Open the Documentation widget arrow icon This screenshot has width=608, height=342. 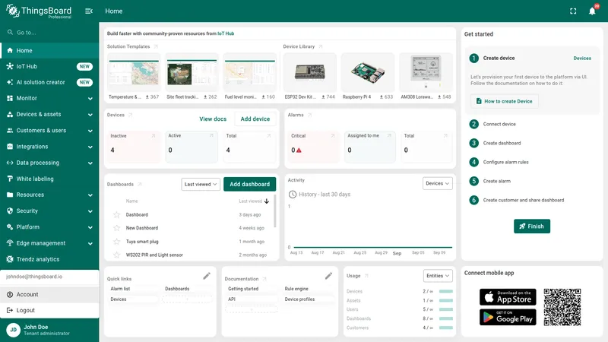[x=264, y=279]
